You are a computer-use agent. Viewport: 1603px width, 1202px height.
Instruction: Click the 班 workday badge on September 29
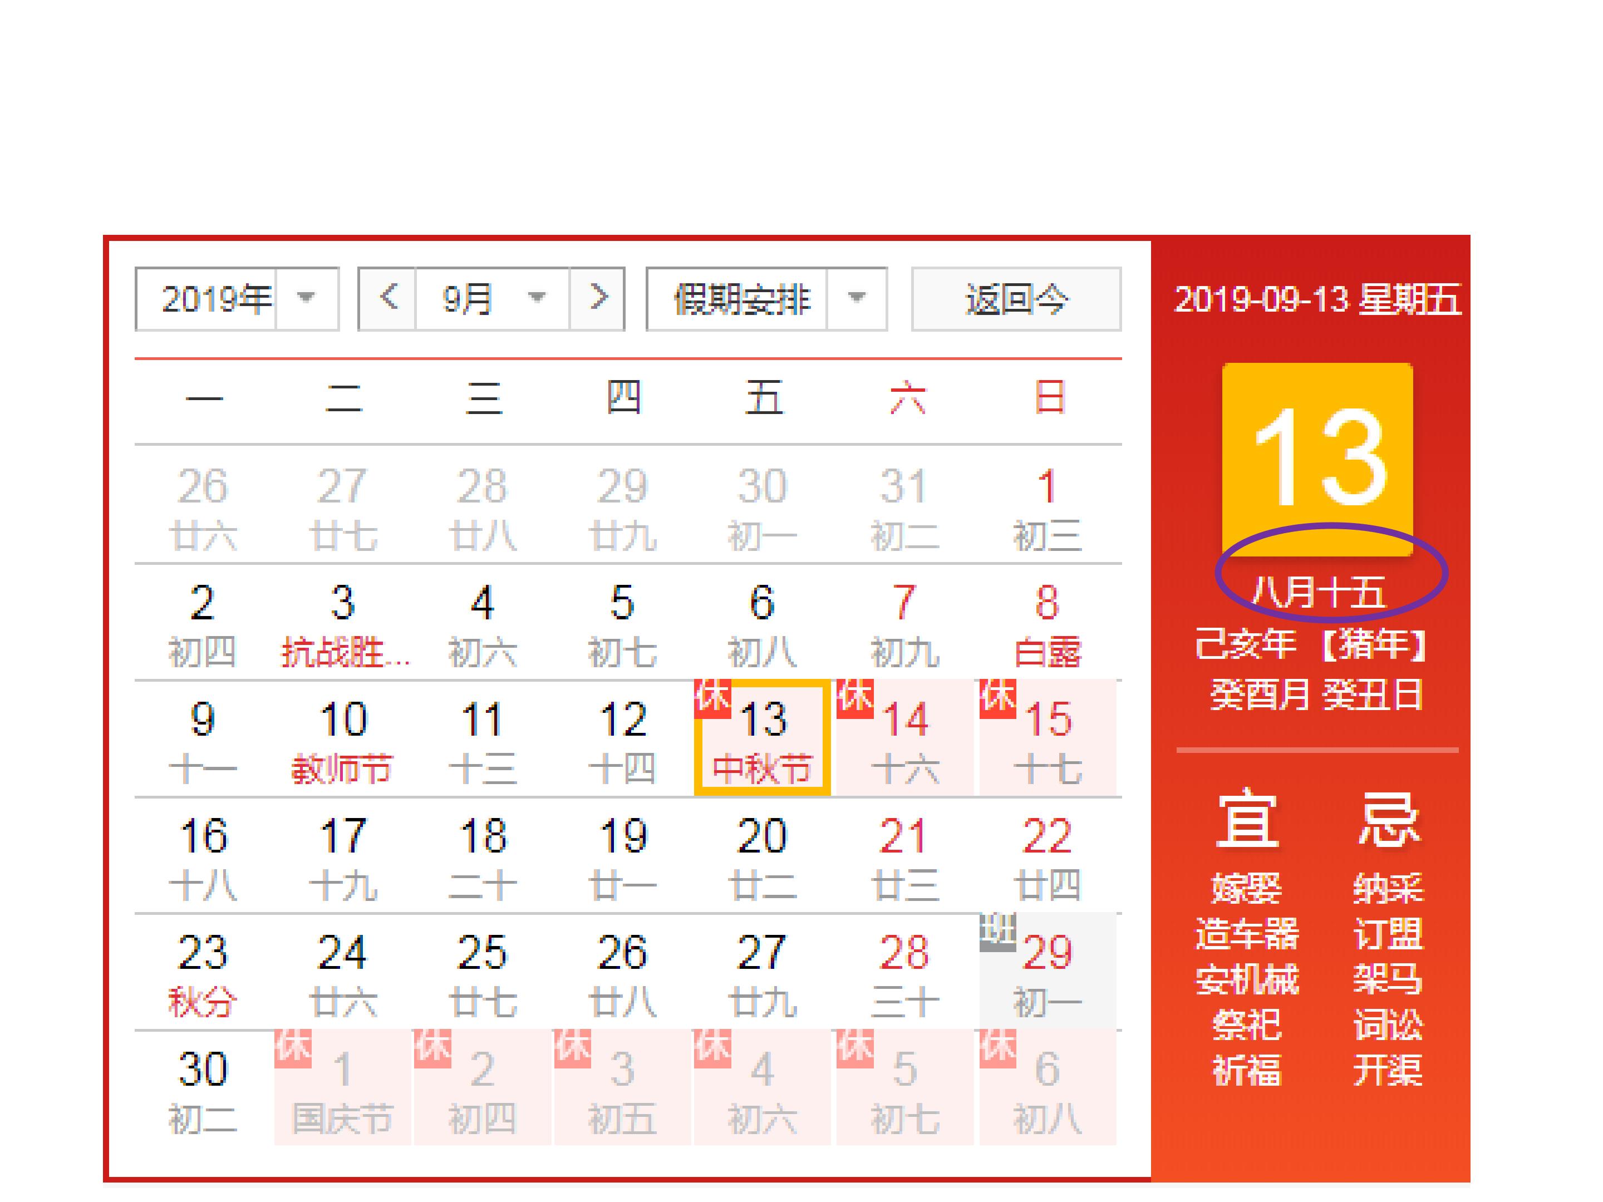(x=998, y=932)
